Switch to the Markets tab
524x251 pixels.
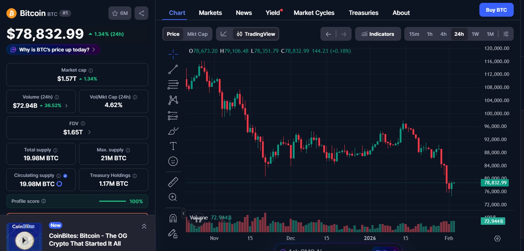click(210, 12)
